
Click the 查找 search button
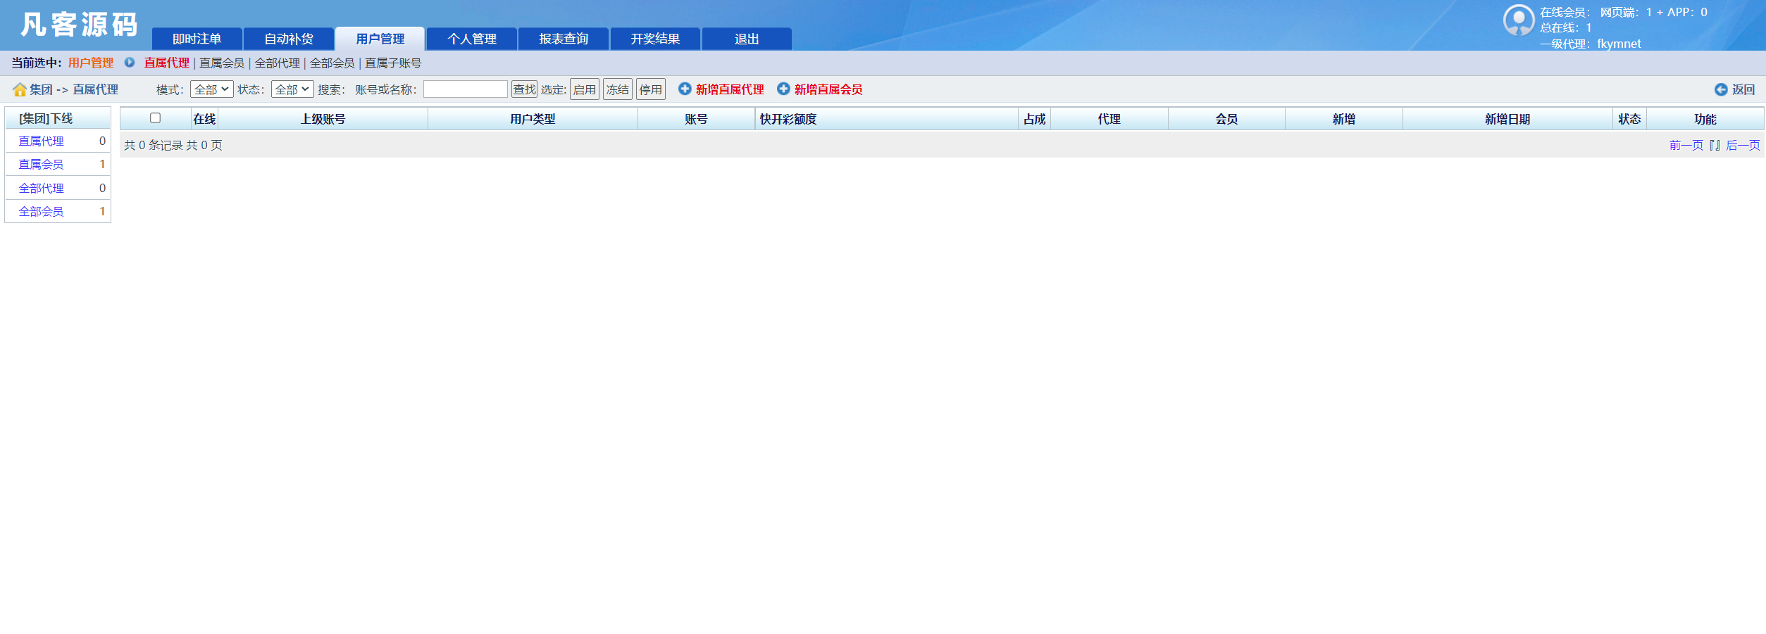point(523,89)
